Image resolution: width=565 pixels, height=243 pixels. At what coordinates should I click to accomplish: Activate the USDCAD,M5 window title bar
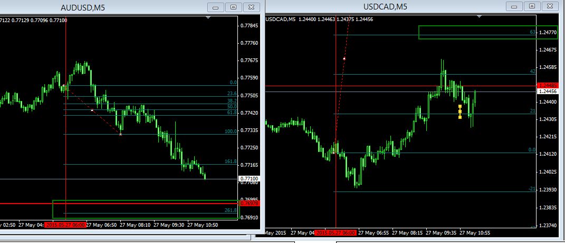pyautogui.click(x=385, y=6)
